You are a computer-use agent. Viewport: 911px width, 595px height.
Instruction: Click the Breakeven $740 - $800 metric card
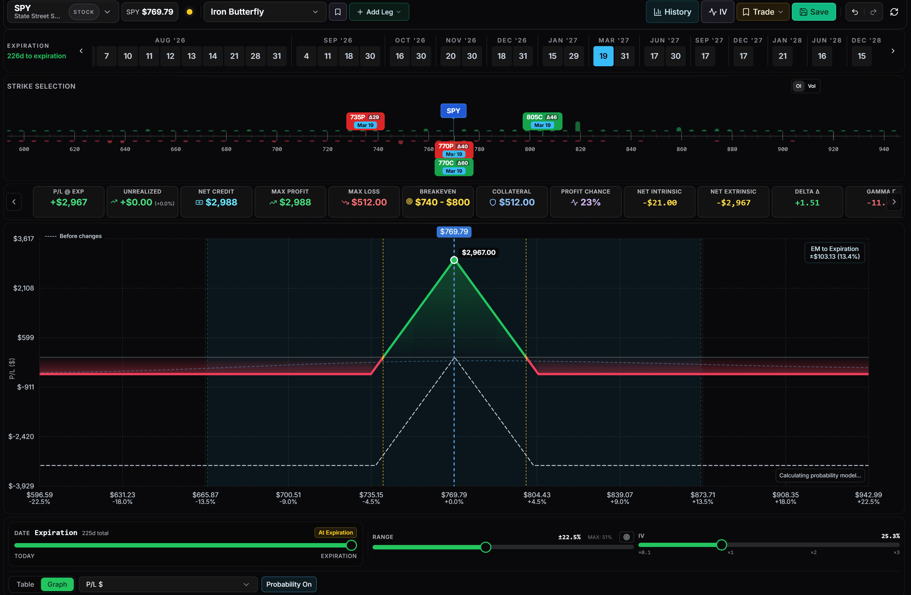click(x=438, y=202)
